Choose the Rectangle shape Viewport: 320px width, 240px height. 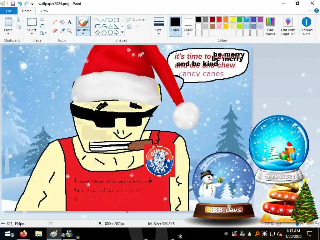click(x=116, y=20)
